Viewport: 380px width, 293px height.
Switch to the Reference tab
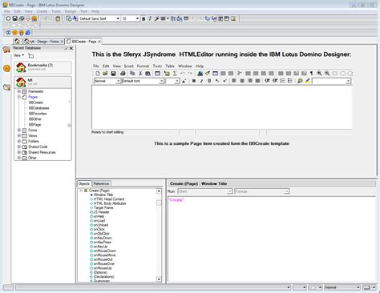point(101,183)
